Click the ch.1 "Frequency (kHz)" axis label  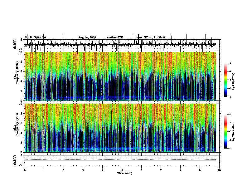tap(17, 73)
